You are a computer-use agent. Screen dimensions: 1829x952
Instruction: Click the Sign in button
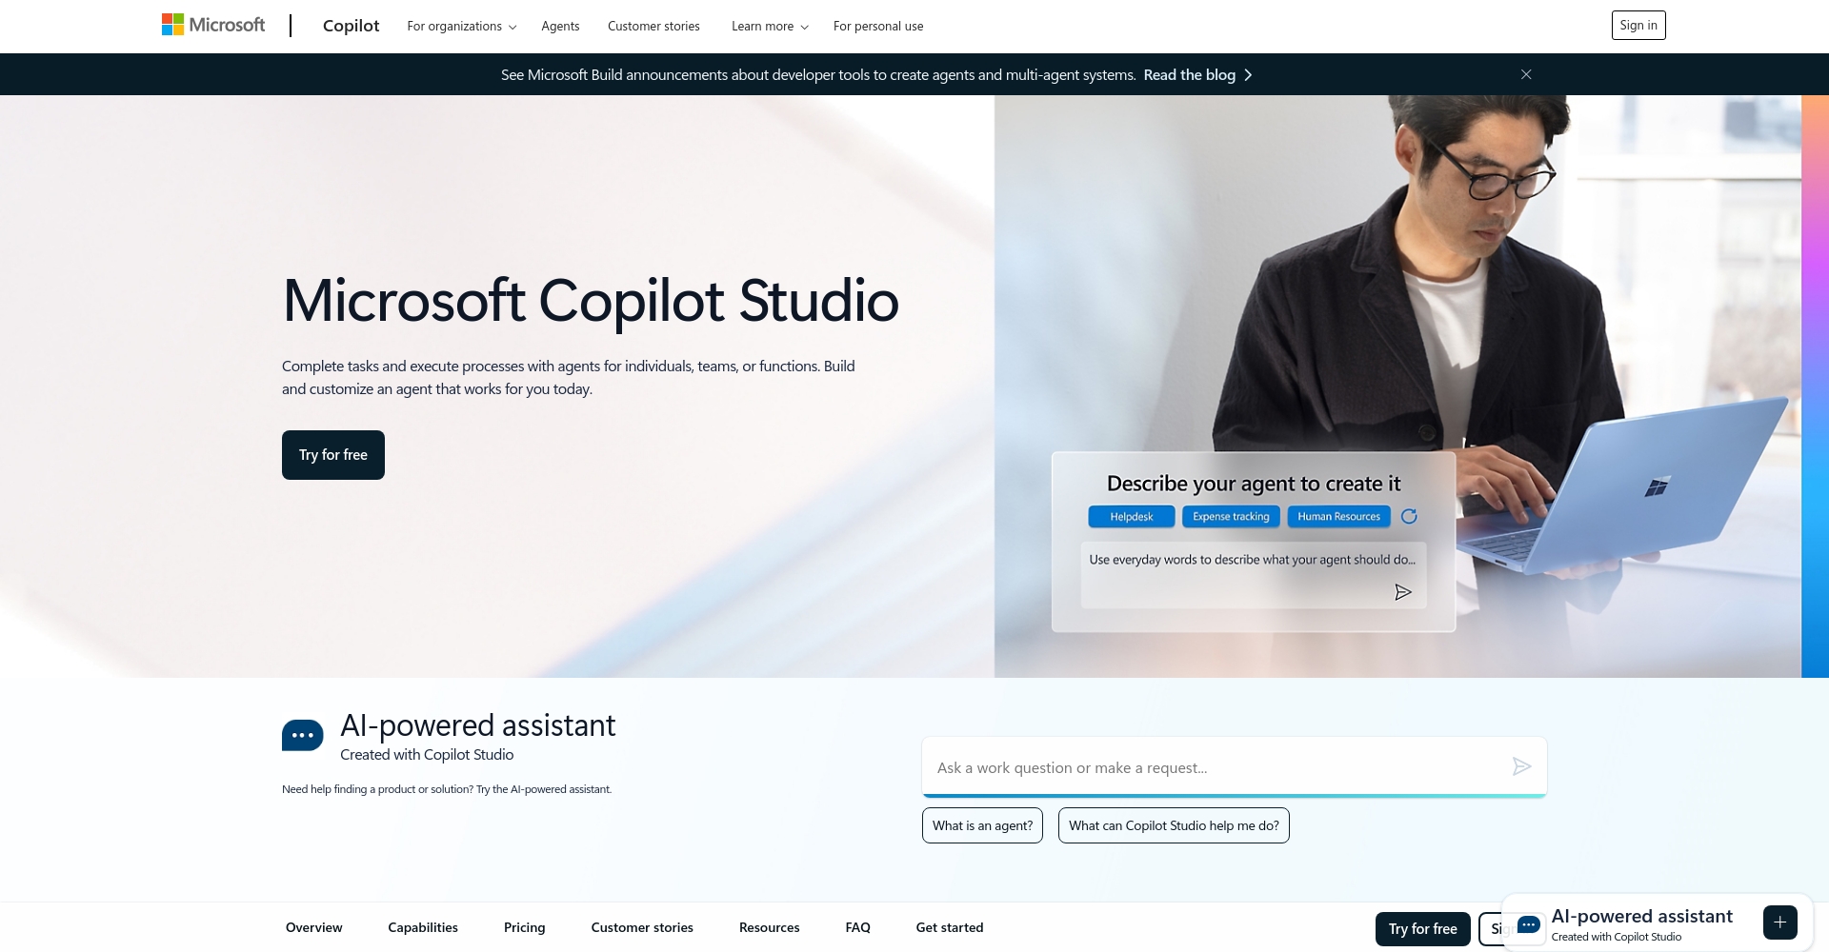1638,26
